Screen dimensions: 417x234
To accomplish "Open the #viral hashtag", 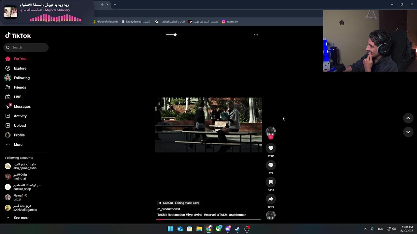I will pos(198,215).
